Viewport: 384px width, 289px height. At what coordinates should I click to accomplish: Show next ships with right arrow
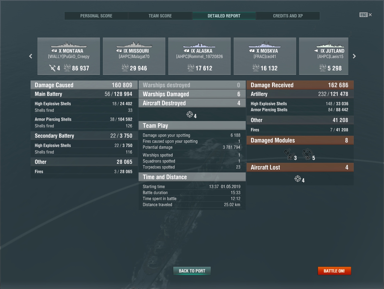(354, 56)
